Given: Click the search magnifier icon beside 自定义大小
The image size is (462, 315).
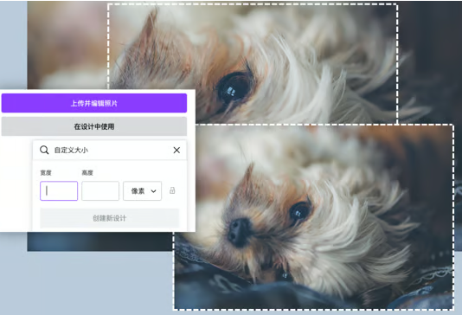Looking at the screenshot, I should click(44, 150).
